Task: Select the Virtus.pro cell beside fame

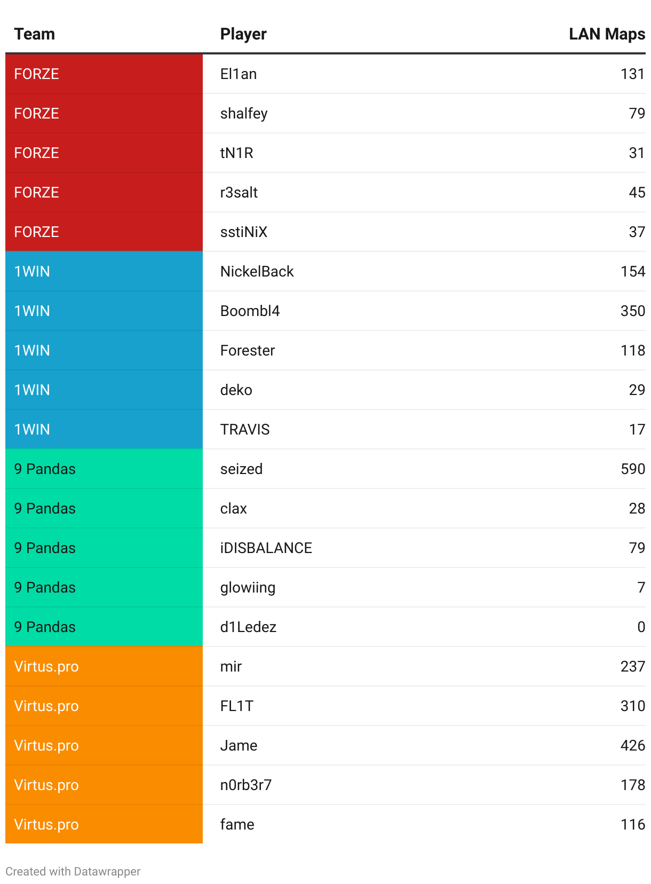Action: point(104,824)
